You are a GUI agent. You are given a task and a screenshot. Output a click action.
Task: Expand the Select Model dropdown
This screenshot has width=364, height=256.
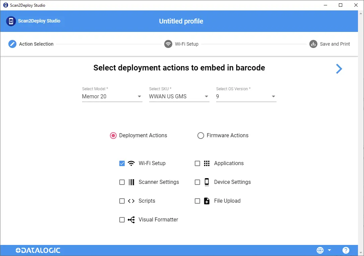tap(112, 96)
